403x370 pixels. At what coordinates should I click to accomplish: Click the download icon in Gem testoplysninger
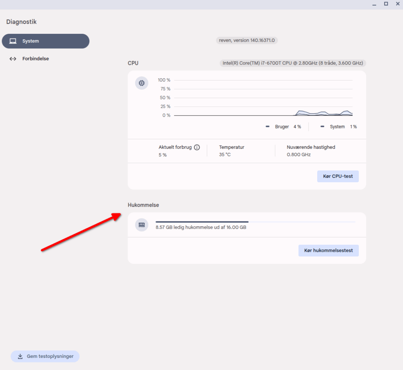click(x=20, y=357)
